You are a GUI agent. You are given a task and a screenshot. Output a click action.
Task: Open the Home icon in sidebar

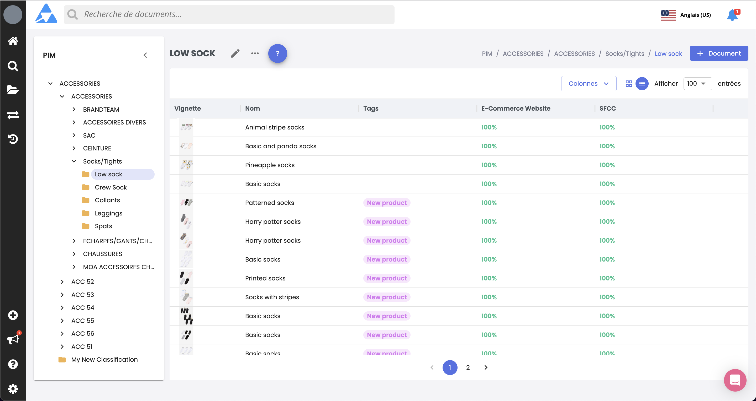[13, 41]
